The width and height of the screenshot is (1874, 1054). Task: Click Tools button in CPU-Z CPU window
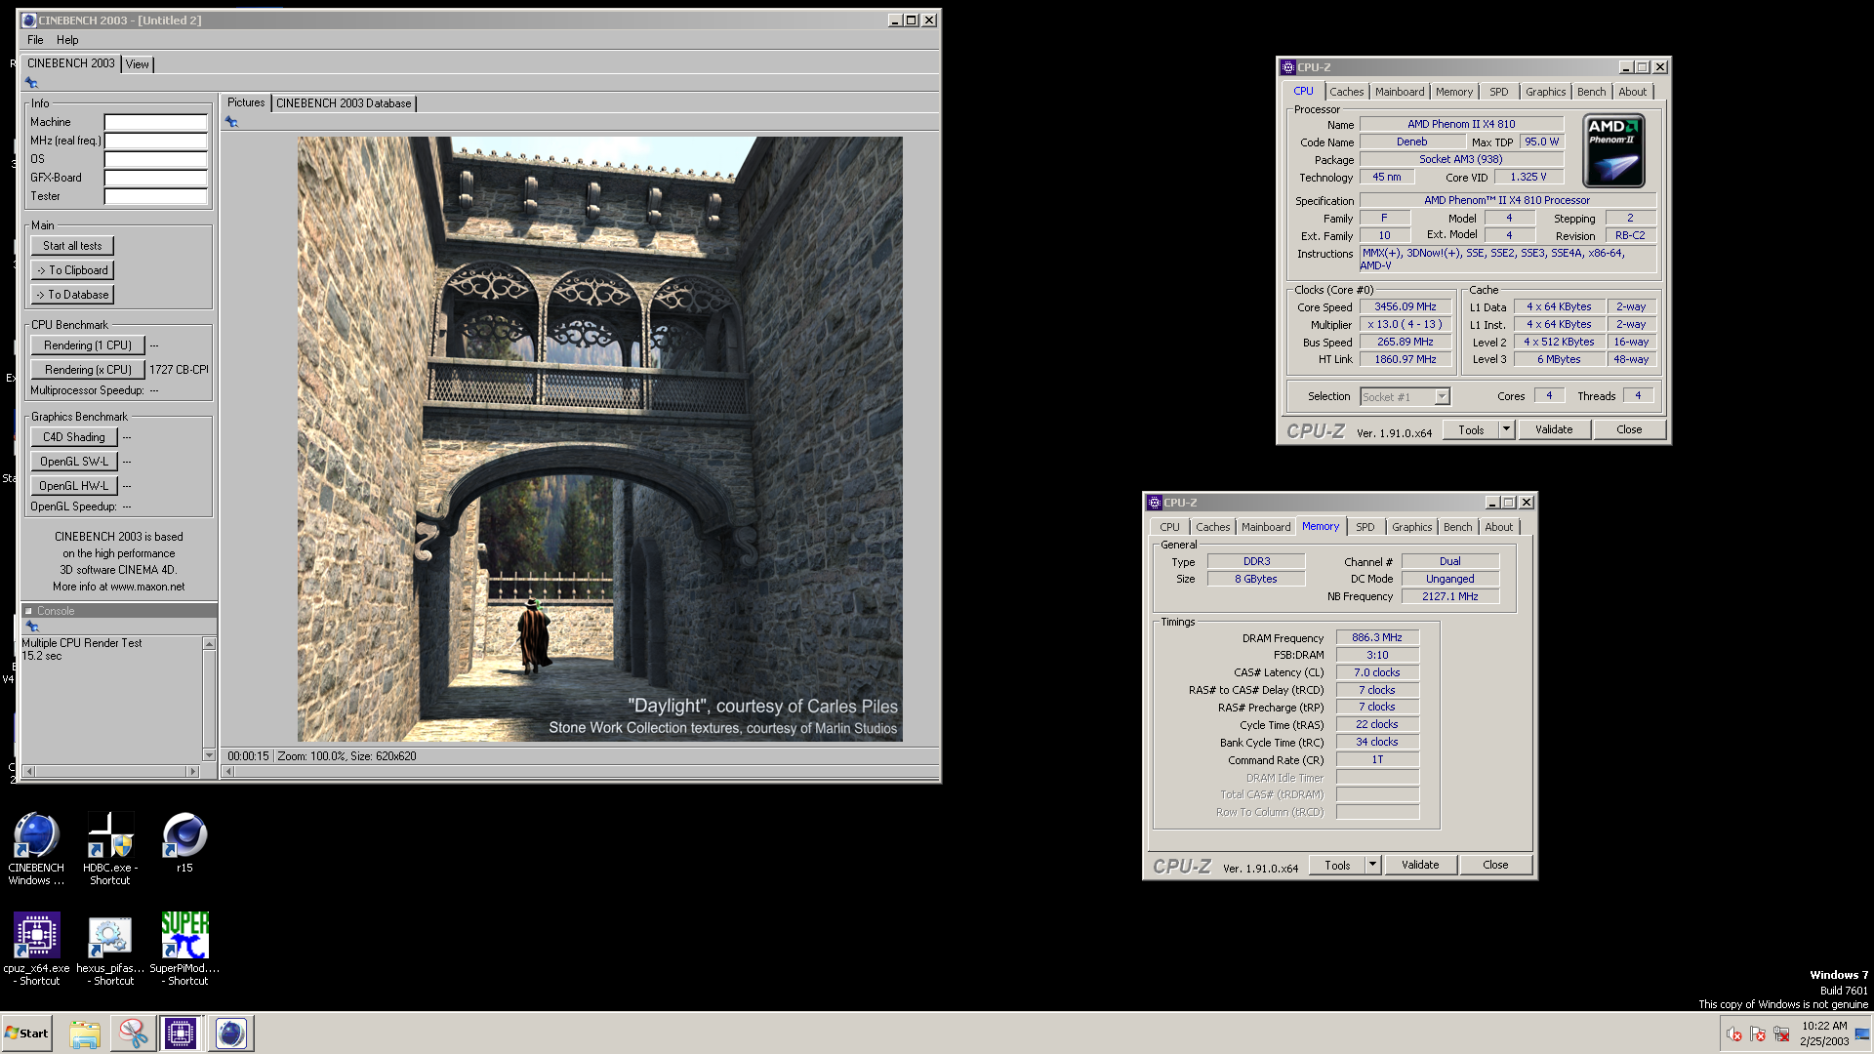[x=1471, y=429]
